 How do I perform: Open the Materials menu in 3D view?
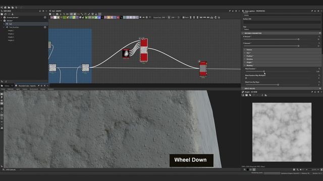click(10, 89)
